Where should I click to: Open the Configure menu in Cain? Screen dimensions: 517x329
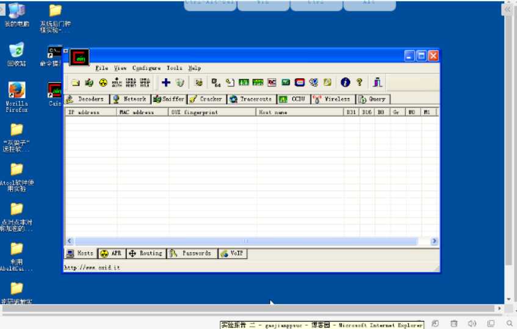coord(146,68)
